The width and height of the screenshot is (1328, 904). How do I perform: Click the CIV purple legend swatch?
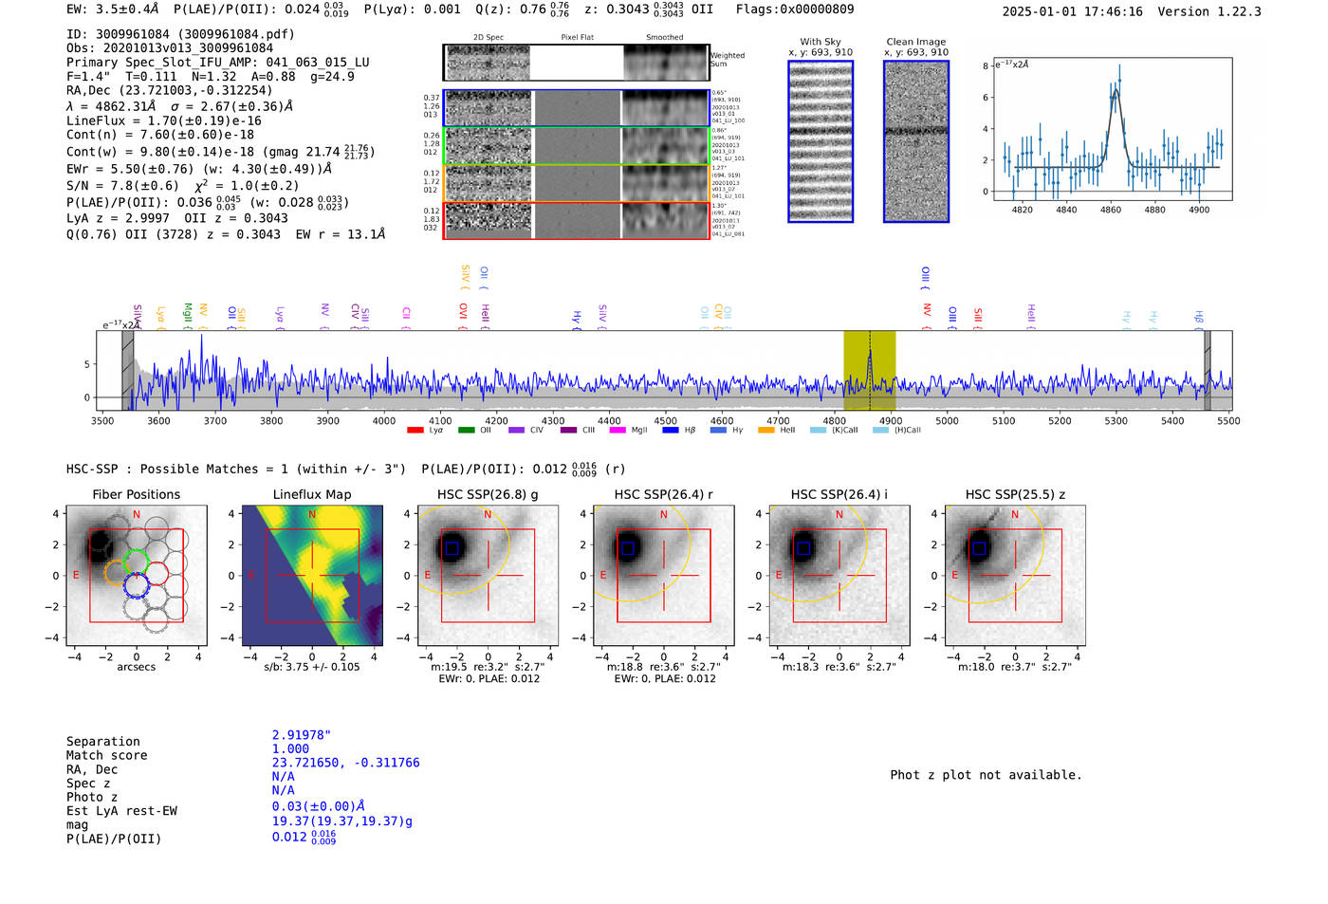point(516,431)
